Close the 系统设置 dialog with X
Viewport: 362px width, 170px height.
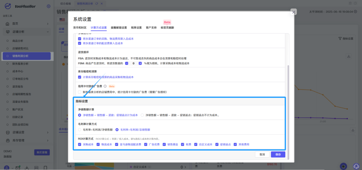pyautogui.click(x=293, y=12)
